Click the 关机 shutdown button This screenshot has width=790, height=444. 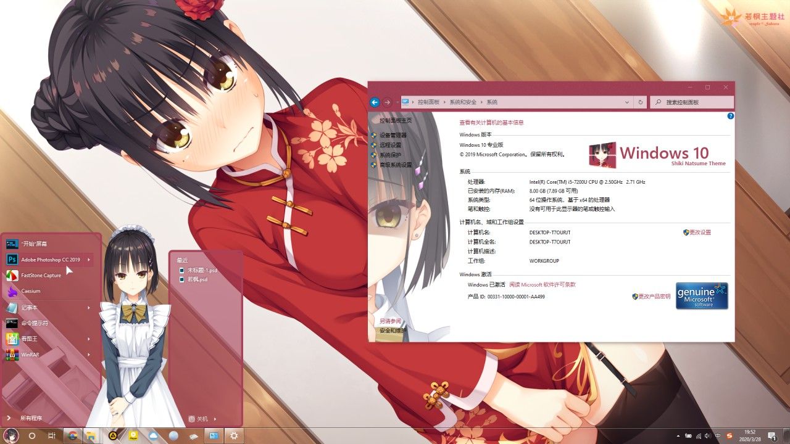tap(198, 419)
